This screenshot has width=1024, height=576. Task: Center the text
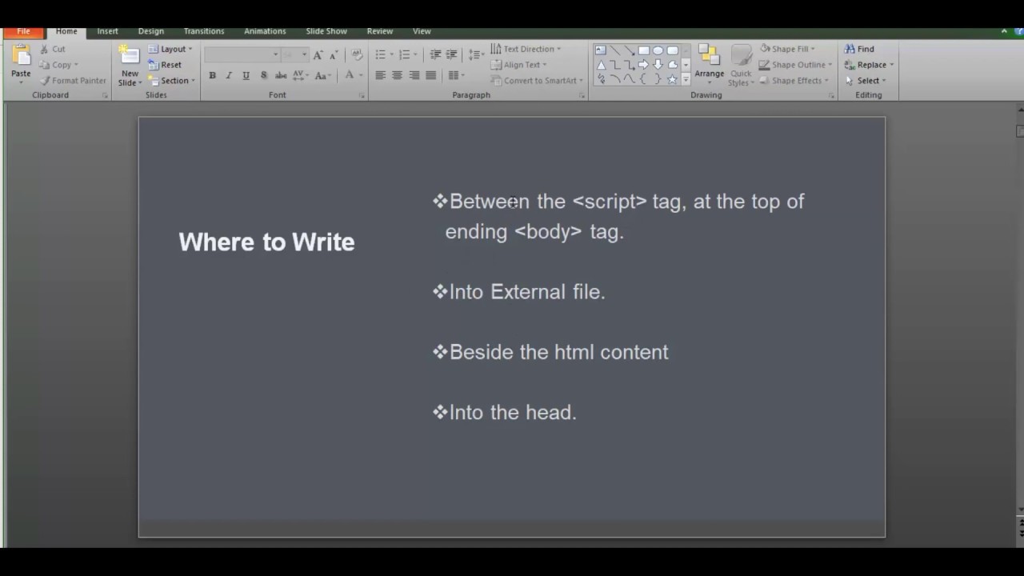click(398, 75)
